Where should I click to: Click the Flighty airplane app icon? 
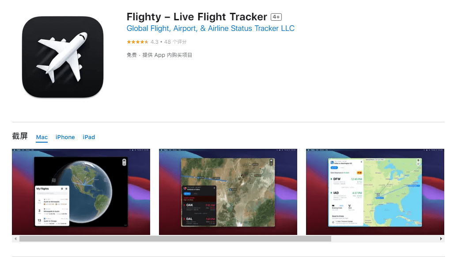(63, 57)
